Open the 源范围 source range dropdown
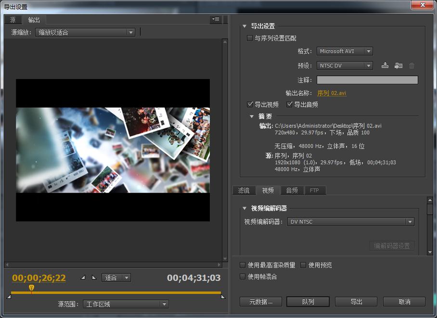Image resolution: width=437 pixels, height=318 pixels. click(125, 304)
